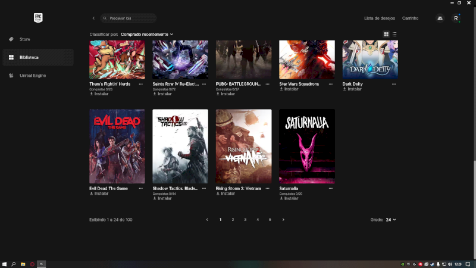The width and height of the screenshot is (476, 268).
Task: Click Epic Games Launcher taskbar icon
Action: coord(41,264)
